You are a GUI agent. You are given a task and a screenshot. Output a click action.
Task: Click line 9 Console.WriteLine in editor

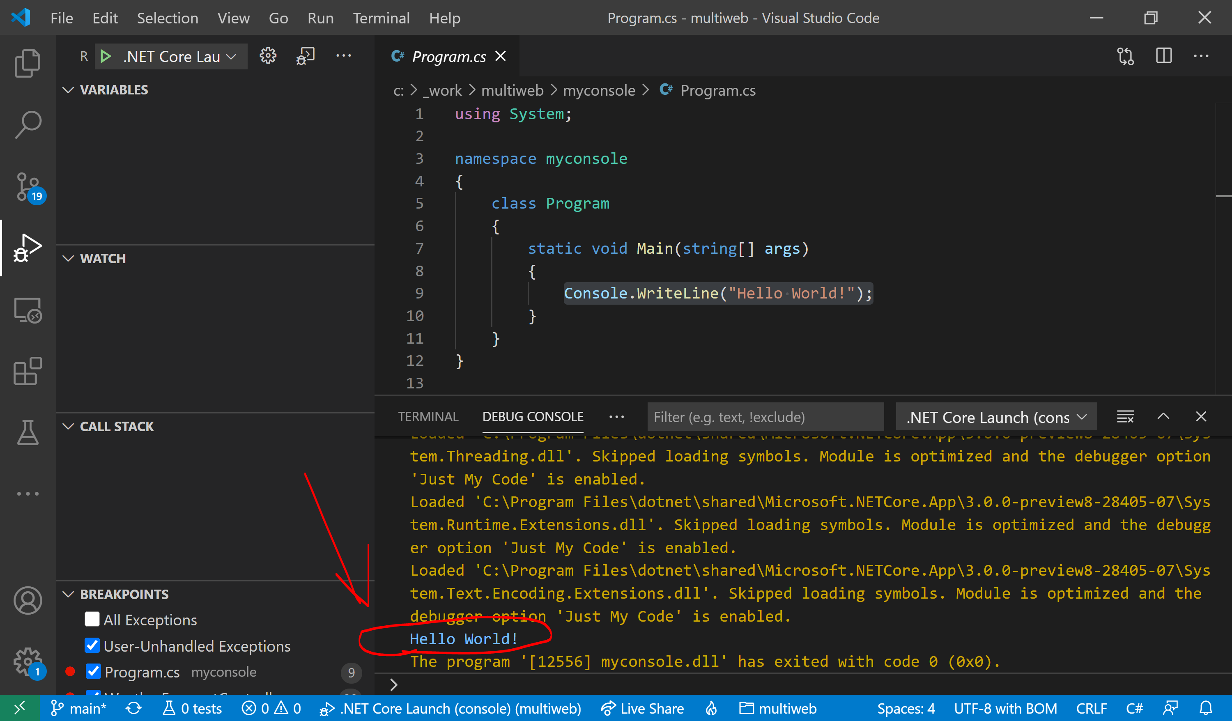[718, 293]
